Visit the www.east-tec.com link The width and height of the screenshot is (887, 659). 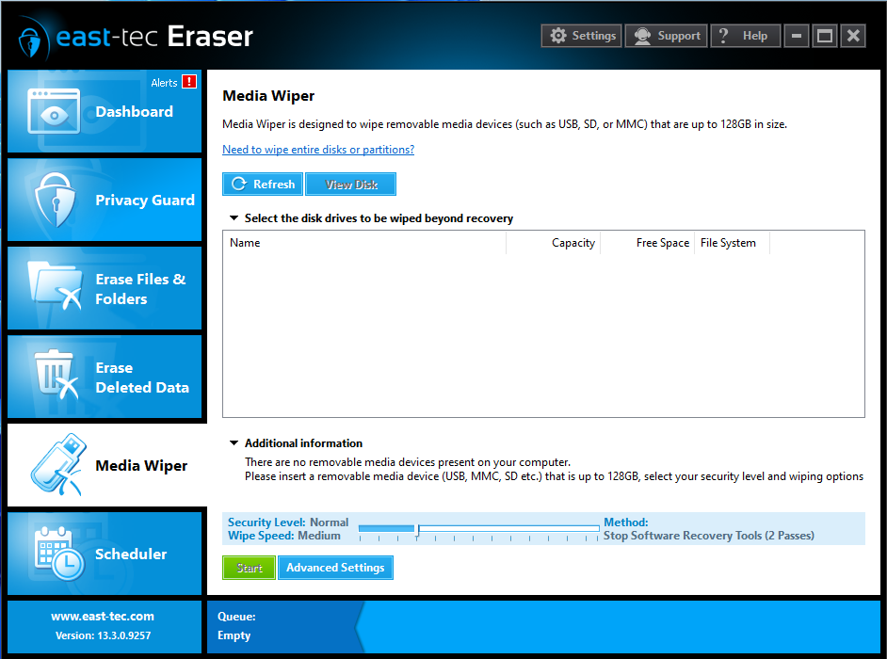pyautogui.click(x=104, y=616)
